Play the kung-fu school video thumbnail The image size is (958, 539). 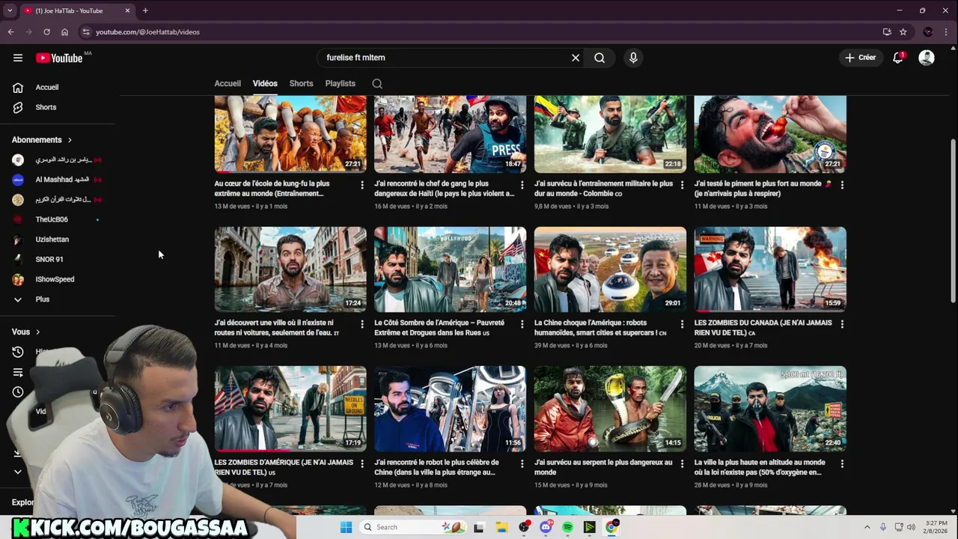290,134
